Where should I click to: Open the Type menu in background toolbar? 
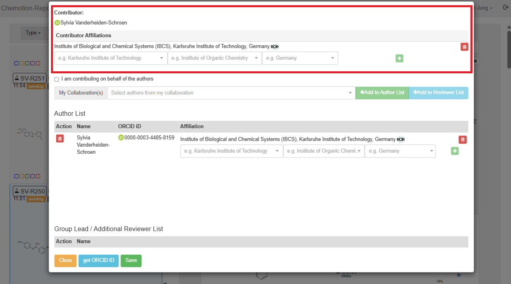33,33
